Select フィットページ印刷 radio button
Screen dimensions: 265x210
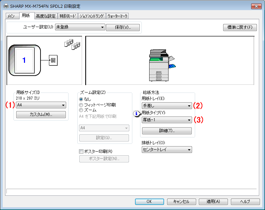point(81,105)
